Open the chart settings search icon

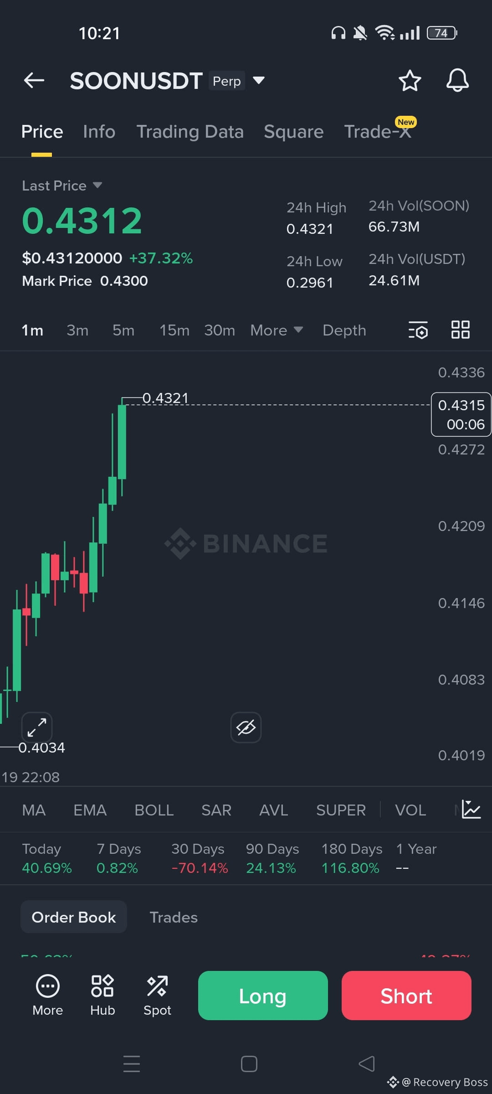coord(417,330)
